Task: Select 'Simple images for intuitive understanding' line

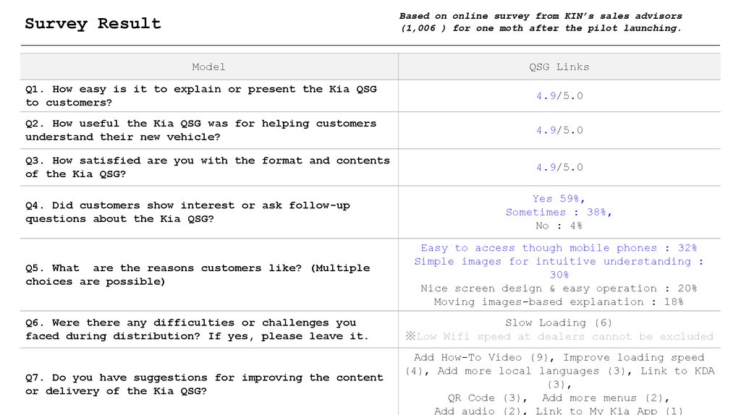Action: point(559,268)
